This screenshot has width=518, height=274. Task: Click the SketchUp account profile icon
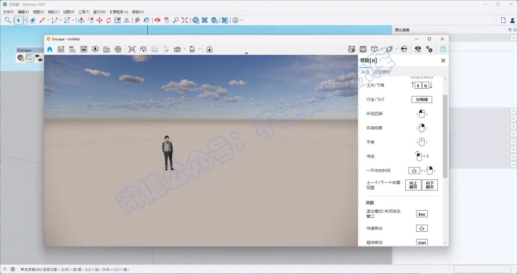(235, 20)
